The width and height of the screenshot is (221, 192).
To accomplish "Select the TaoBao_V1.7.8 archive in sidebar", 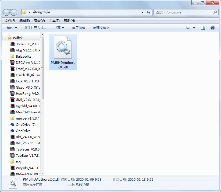I will [25, 156].
